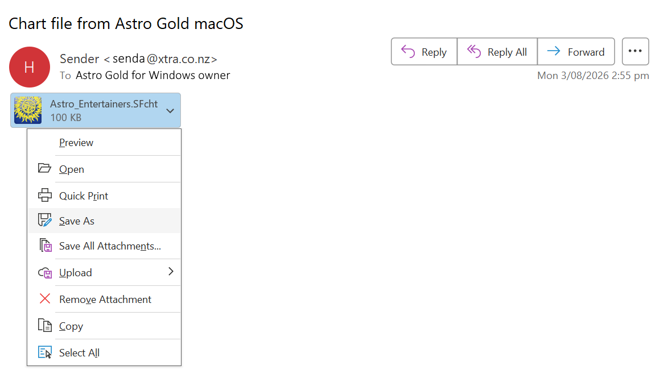Select Copy in the context menu
This screenshot has height=374, width=664.
pyautogui.click(x=104, y=326)
